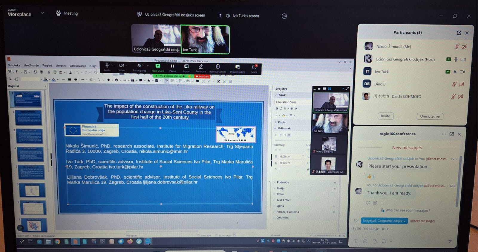Toggle Ivo Turk's microphone in participants list
478x252 pixels.
click(455, 72)
